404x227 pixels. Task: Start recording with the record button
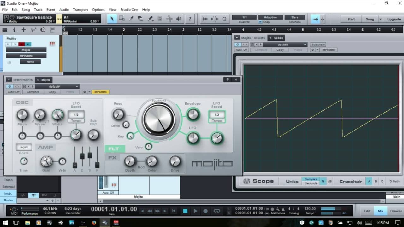point(205,211)
